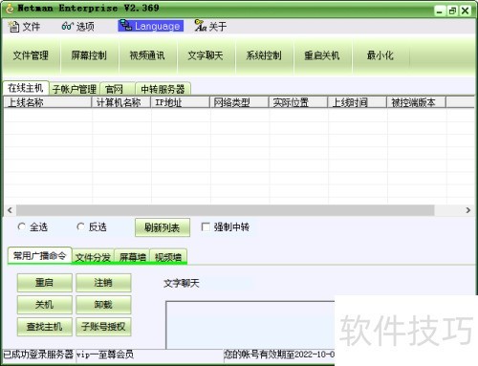
Task: Click the horizontal scrollbar thumb of the host list
Action: (x=225, y=210)
